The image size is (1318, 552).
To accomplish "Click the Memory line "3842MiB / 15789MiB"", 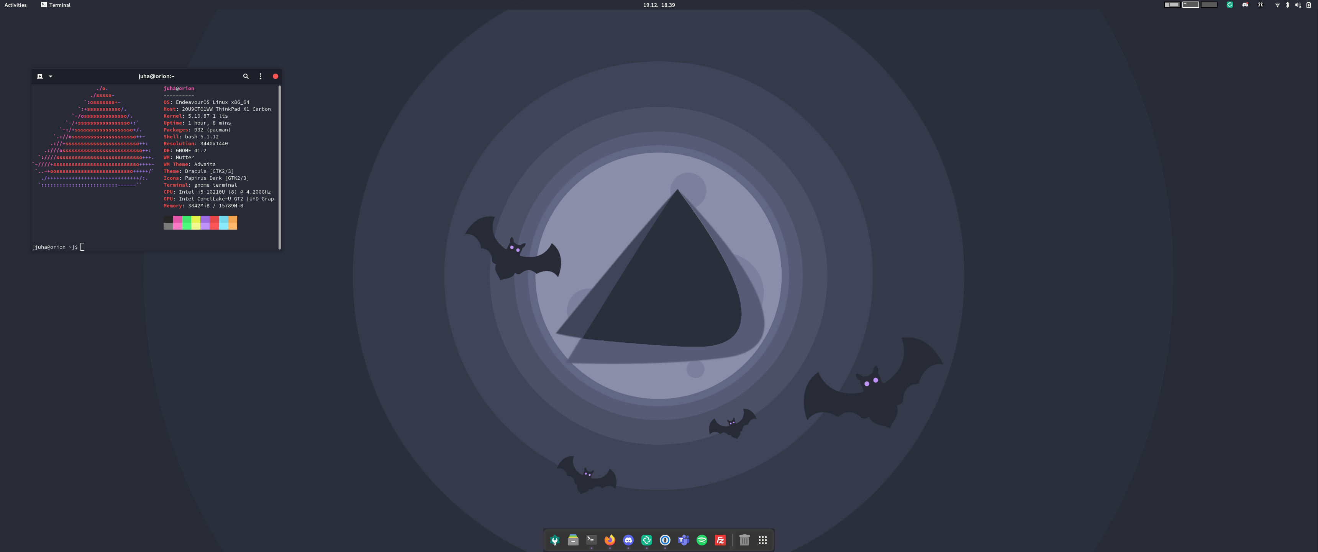I will point(203,206).
